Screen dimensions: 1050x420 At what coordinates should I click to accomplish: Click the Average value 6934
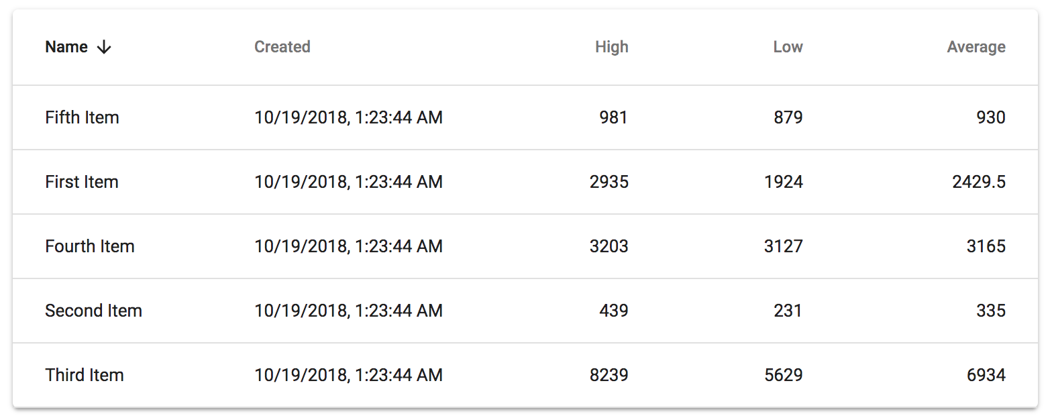pyautogui.click(x=986, y=375)
